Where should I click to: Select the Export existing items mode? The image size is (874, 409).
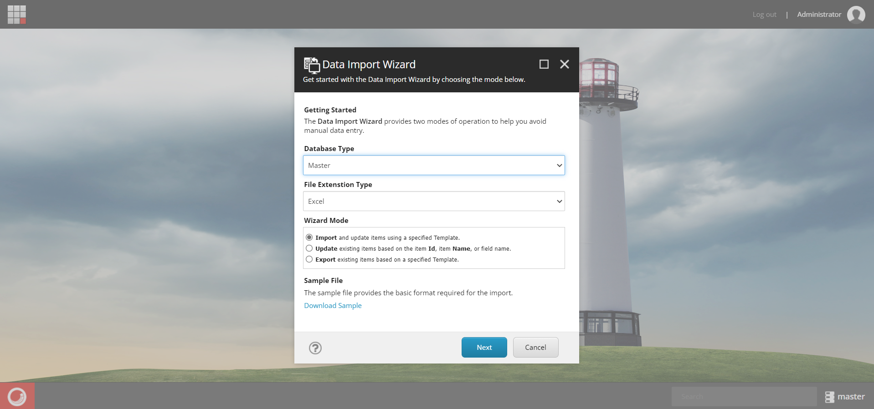[309, 259]
